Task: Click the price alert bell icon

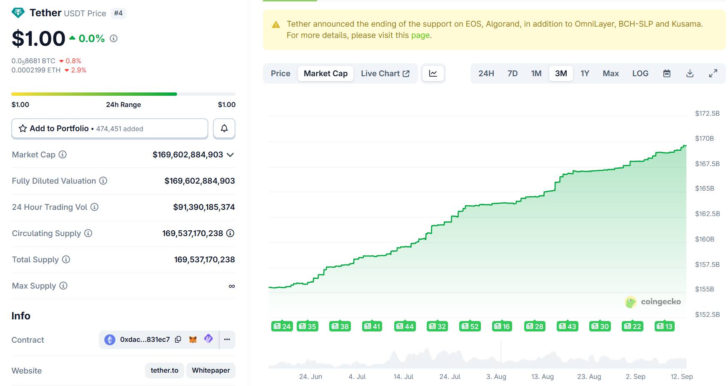Action: click(224, 128)
